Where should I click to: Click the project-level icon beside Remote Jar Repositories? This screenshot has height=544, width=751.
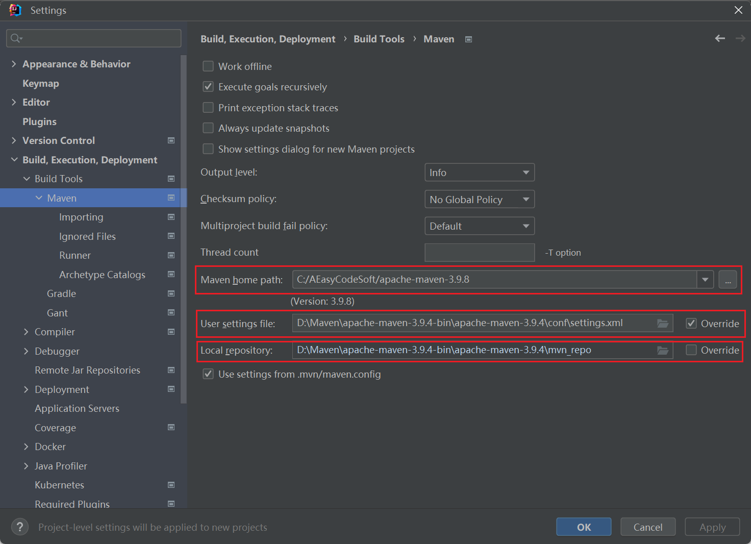pyautogui.click(x=171, y=370)
